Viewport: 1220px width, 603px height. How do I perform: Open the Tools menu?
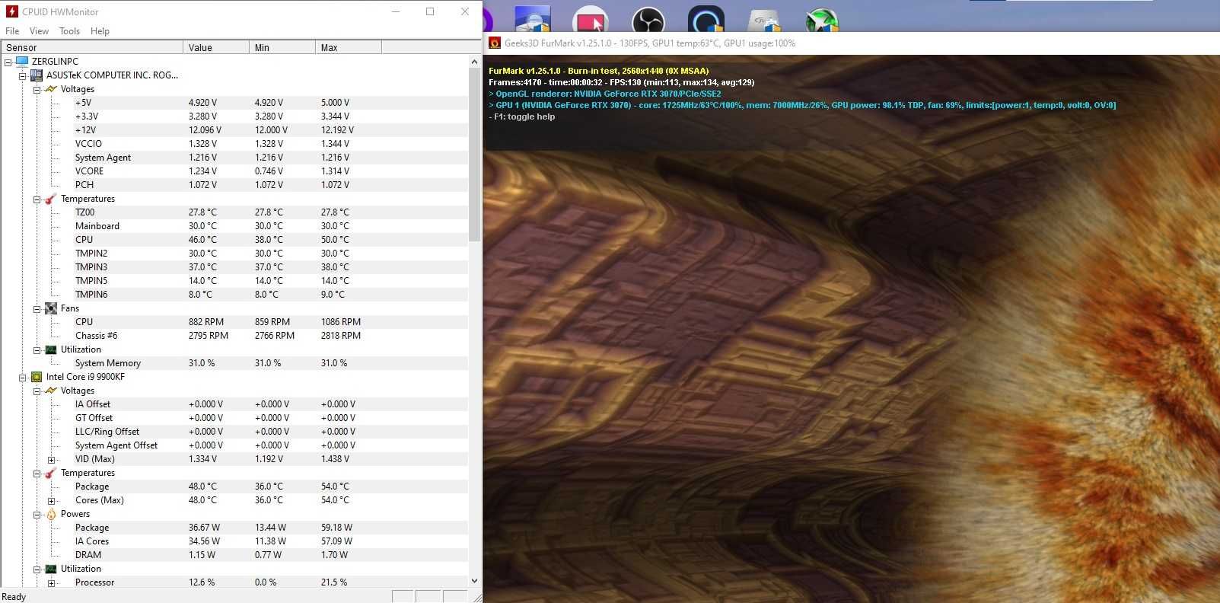click(69, 31)
